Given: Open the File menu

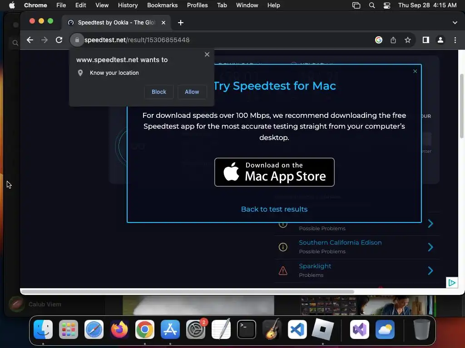Looking at the screenshot, I should click(x=61, y=5).
